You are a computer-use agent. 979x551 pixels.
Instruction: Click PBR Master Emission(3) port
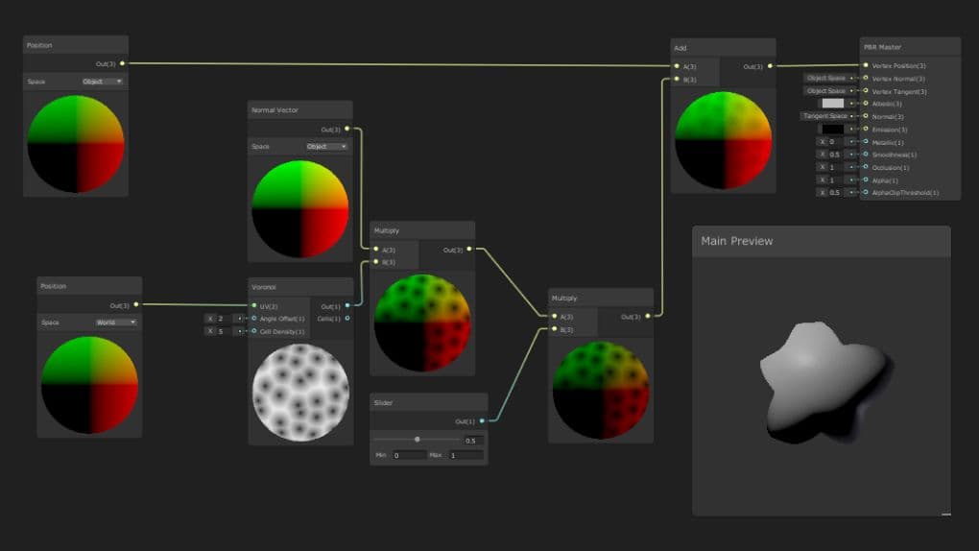[866, 129]
